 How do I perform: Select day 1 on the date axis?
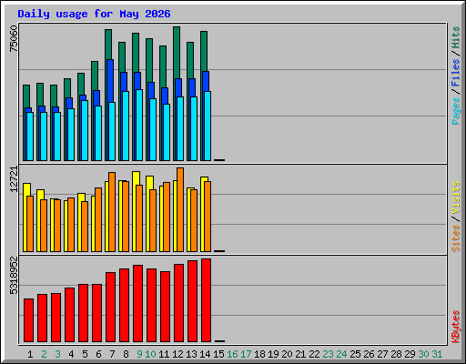tap(30, 354)
